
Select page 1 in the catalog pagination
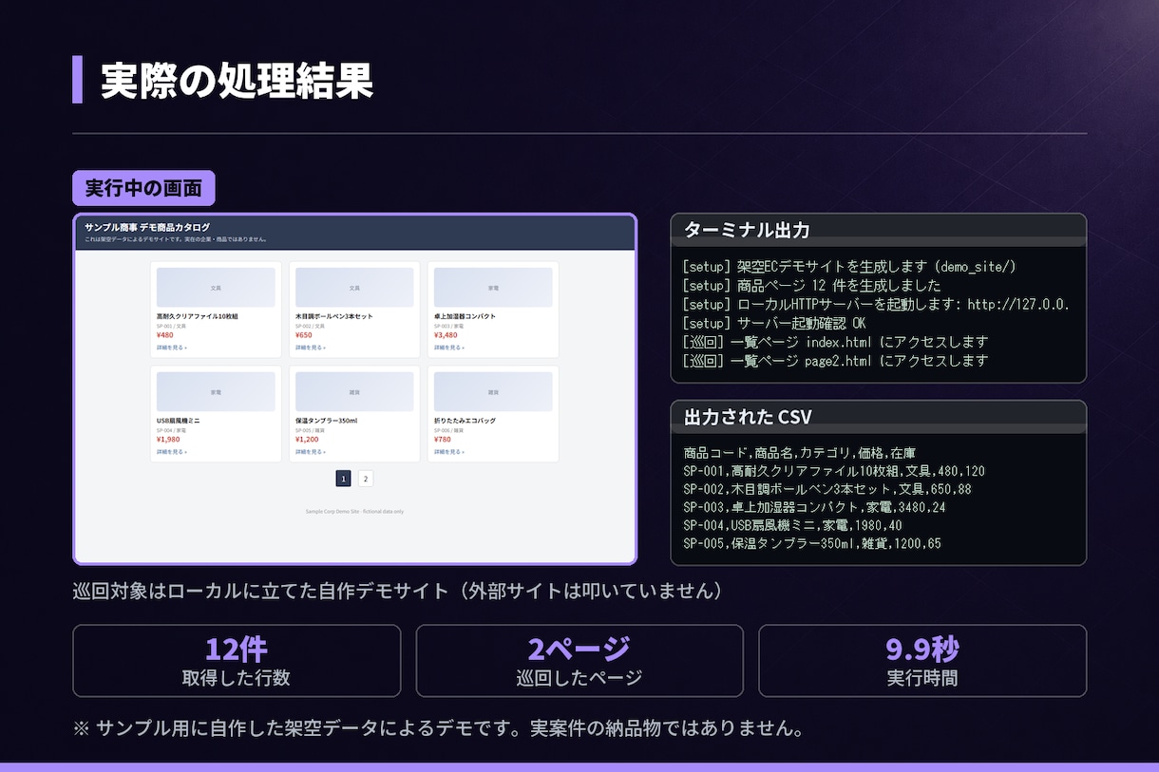coord(344,479)
